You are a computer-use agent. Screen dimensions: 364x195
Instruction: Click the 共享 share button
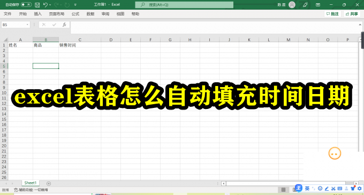point(352,14)
